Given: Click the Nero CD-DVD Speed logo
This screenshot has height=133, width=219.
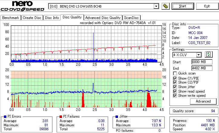Looking at the screenshot, I should pos(22,6).
